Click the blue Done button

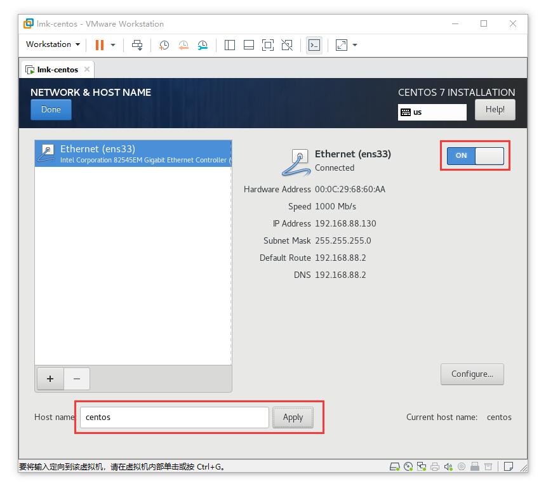point(51,110)
